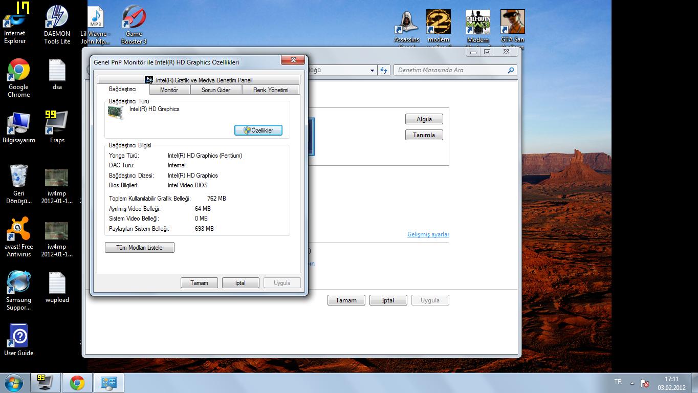The image size is (698, 393).
Task: Select lower iw4mp 2012-01-1 screenshot file
Action: point(57,239)
